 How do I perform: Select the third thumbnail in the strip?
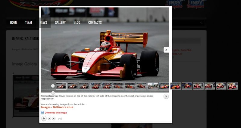click(84, 86)
